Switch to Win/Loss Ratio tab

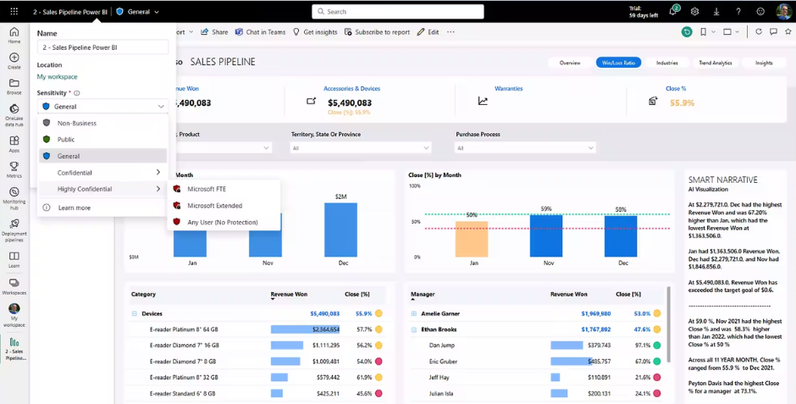[618, 63]
